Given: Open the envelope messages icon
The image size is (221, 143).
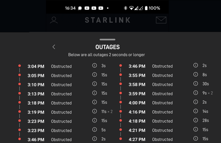Looking at the screenshot, I should 161,20.
